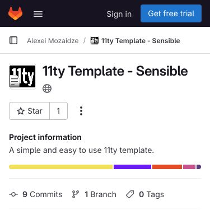Click pink segment of language bar

(189, 167)
